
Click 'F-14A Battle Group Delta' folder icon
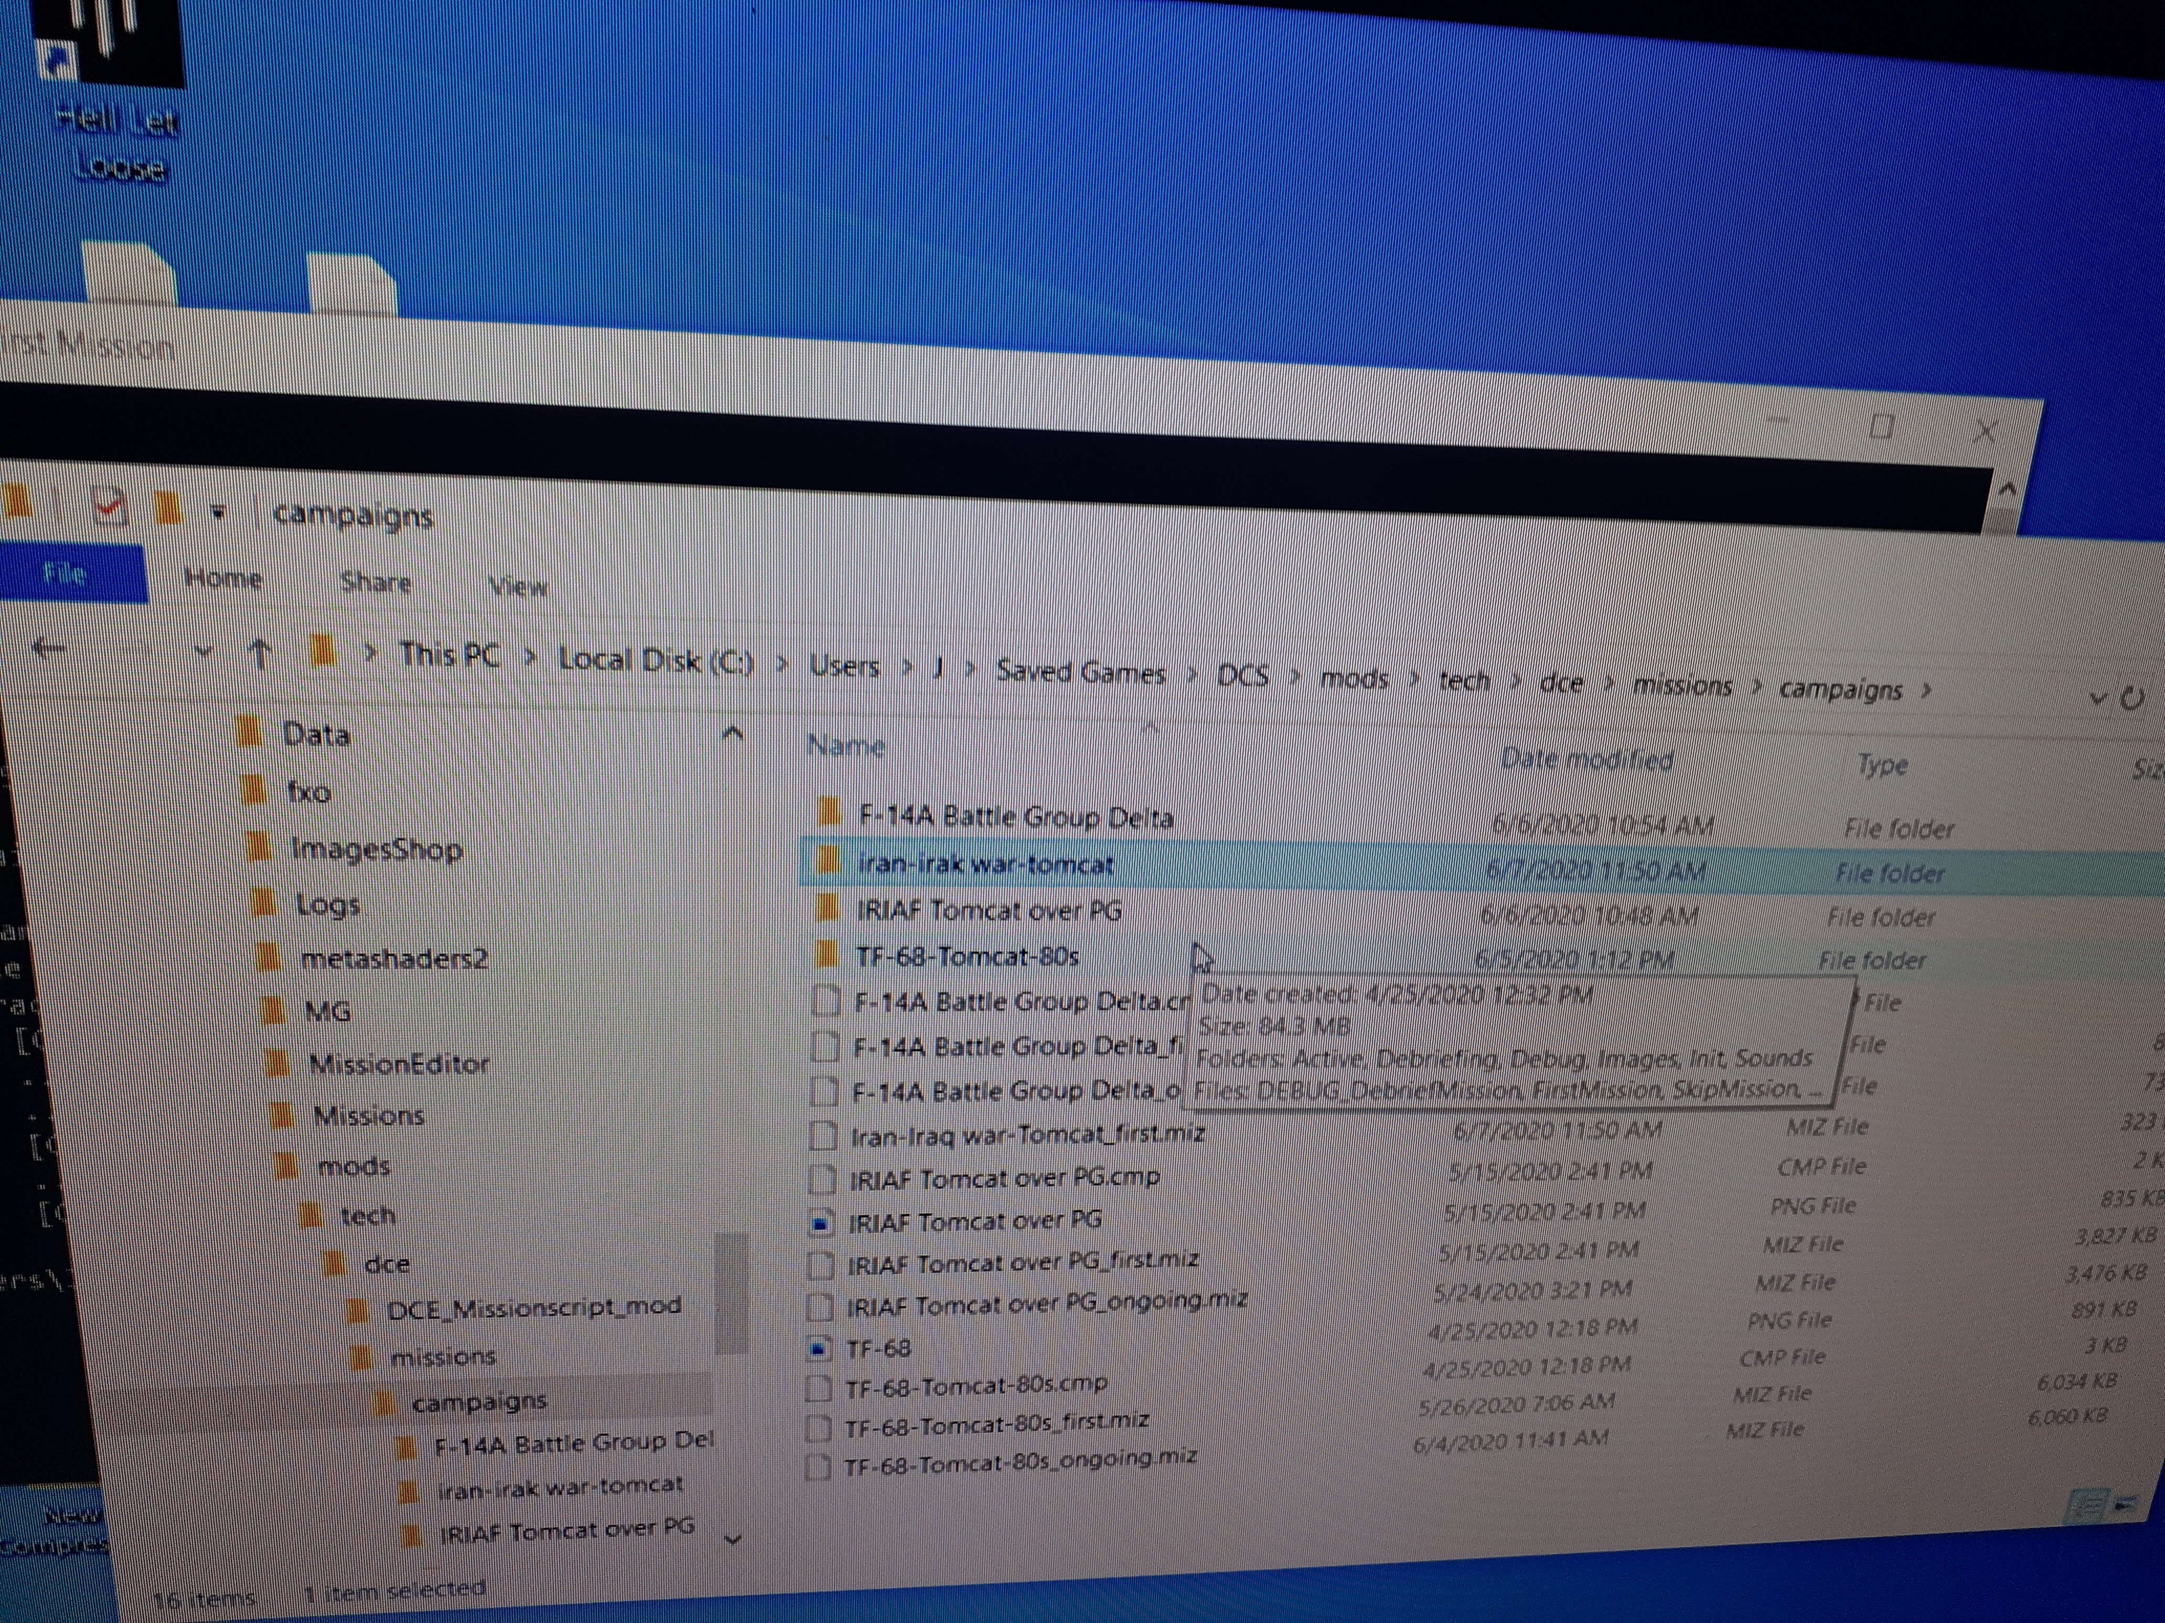coord(828,811)
